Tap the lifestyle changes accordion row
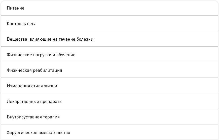Screen dimensions: 219x140 pyautogui.click(x=32, y=86)
